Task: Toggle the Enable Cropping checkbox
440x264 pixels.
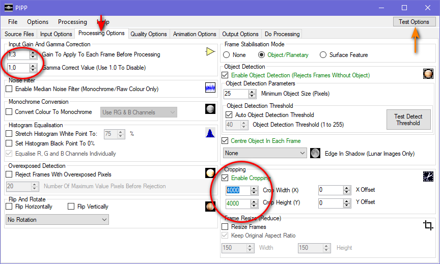Action: tap(226, 178)
